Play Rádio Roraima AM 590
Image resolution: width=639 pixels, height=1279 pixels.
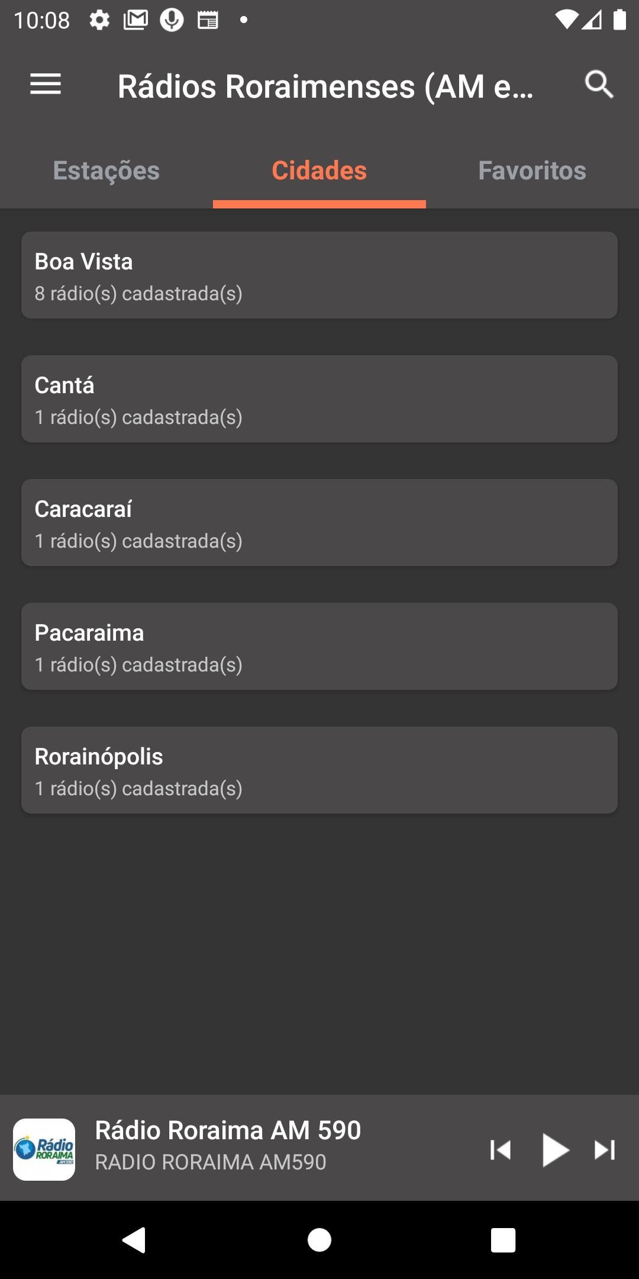click(x=555, y=1150)
